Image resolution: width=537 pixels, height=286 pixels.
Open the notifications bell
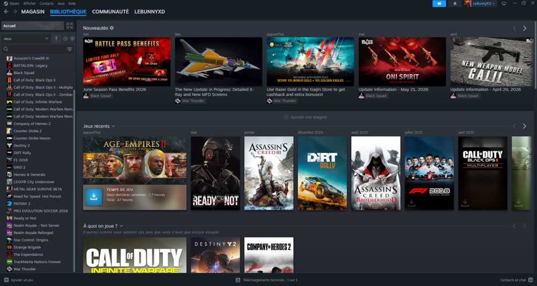click(x=455, y=3)
